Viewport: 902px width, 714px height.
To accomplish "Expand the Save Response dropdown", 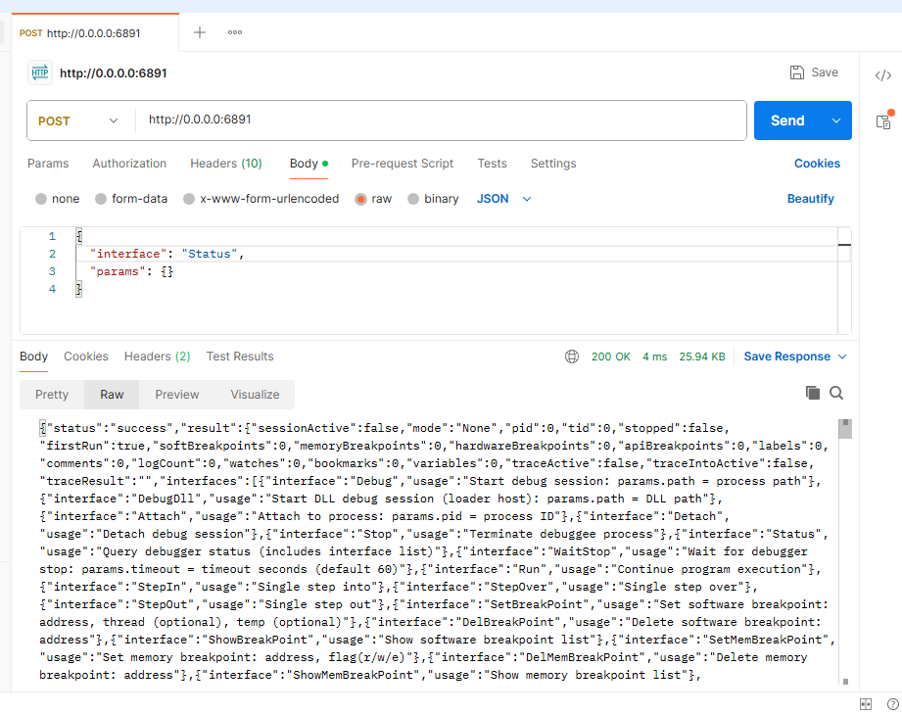I will pyautogui.click(x=842, y=357).
